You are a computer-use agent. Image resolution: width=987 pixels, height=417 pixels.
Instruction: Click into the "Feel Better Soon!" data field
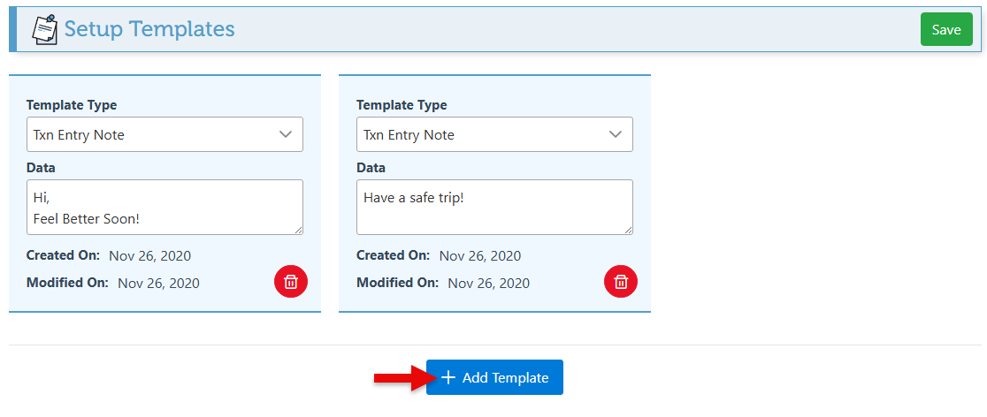click(164, 208)
